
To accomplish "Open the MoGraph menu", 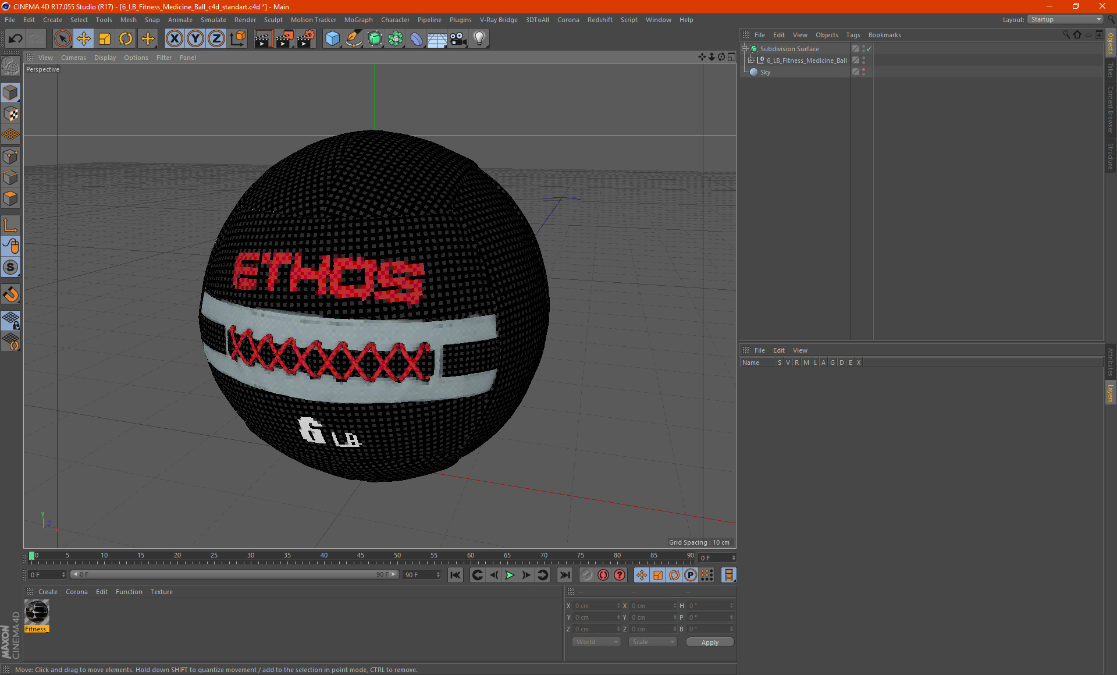I will (x=358, y=20).
